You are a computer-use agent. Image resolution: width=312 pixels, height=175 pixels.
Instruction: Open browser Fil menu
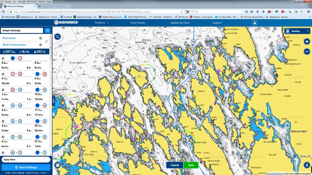pos(2,2)
